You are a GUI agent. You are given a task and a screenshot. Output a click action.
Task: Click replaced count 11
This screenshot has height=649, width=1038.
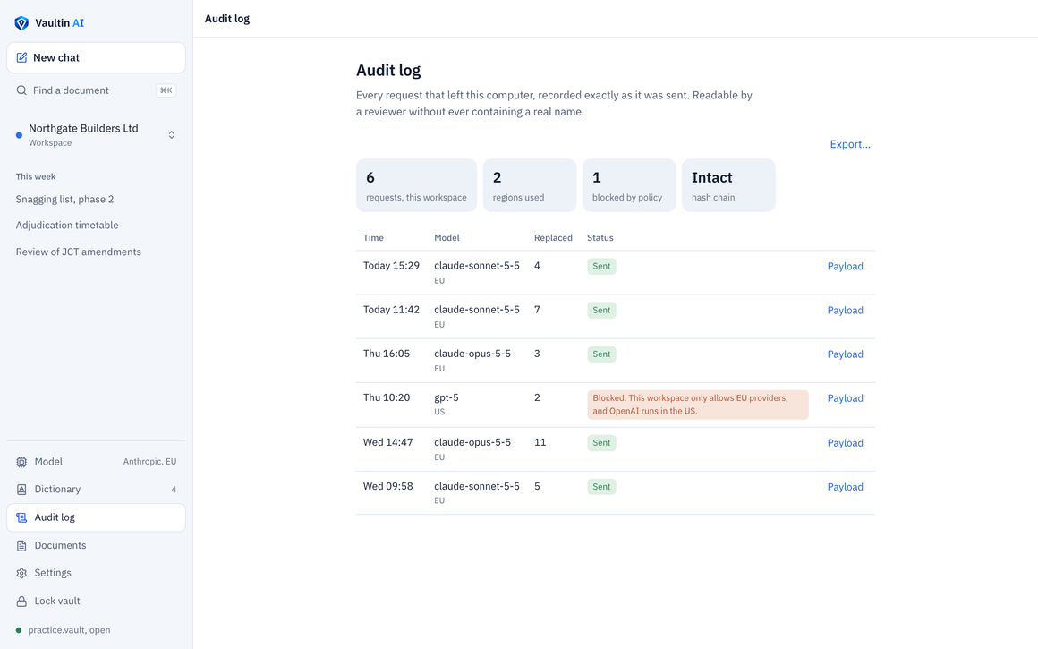click(540, 442)
